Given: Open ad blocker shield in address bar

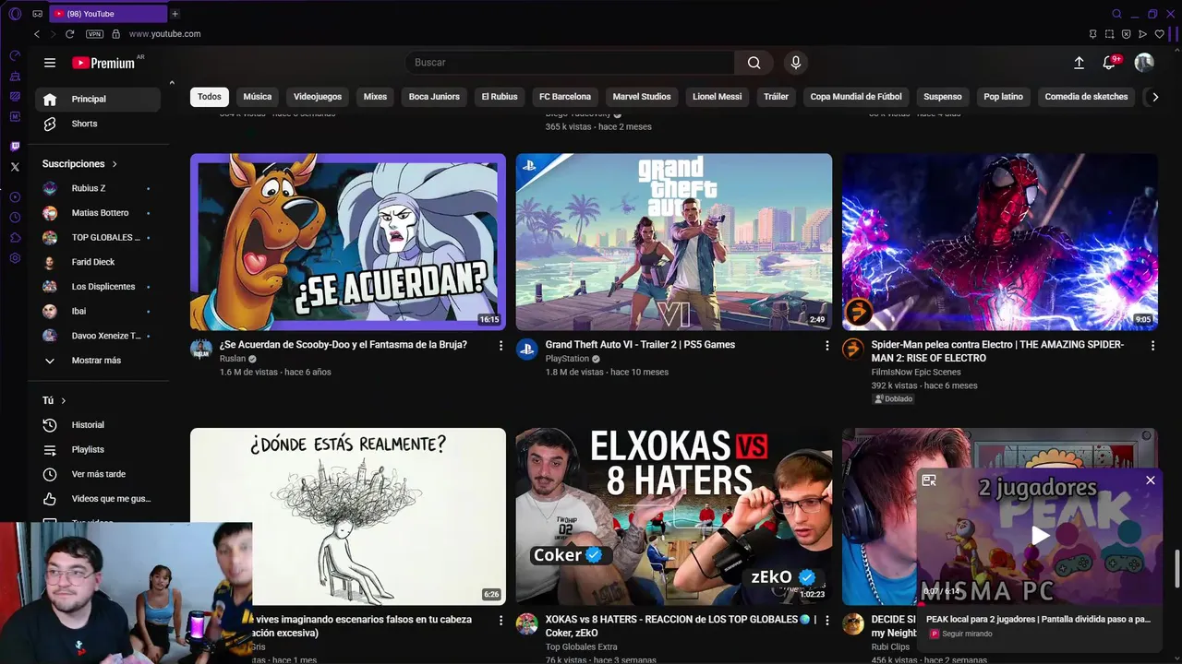Looking at the screenshot, I should pyautogui.click(x=1126, y=34).
